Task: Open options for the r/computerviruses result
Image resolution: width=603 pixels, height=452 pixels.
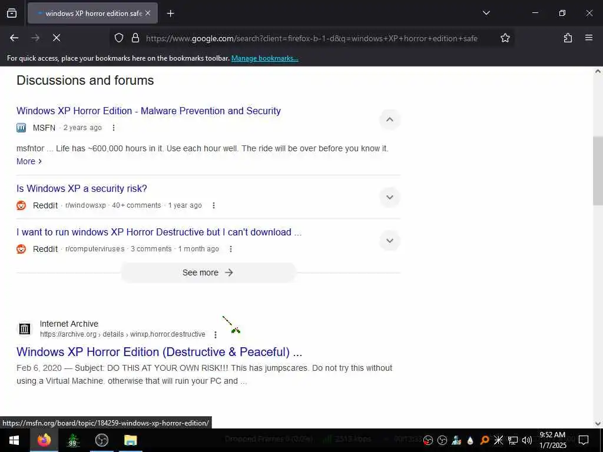Action: 231,249
